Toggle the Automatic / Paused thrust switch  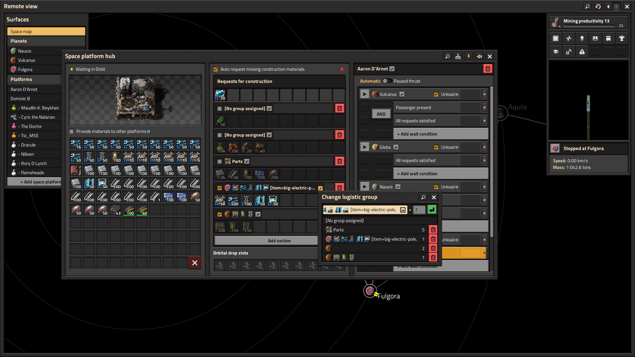(387, 81)
